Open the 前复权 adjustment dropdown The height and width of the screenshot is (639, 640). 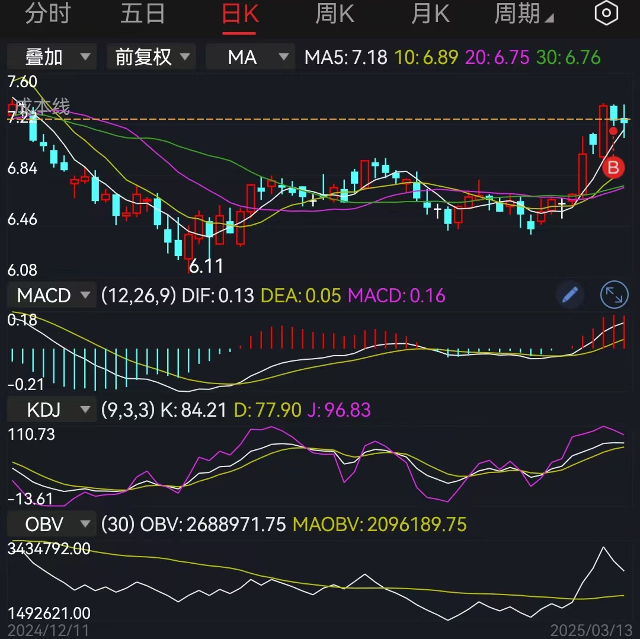(x=151, y=57)
